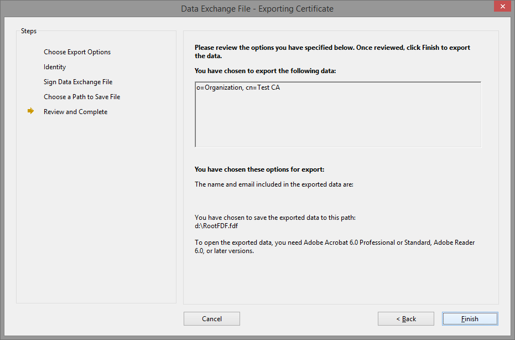The image size is (515, 340).
Task: Click the dialog title Data Exchange File
Action: (257, 8)
